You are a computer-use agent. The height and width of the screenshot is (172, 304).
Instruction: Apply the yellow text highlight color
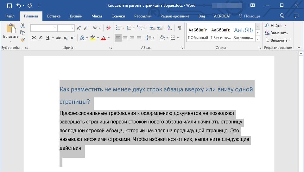93,38
